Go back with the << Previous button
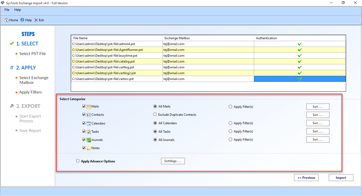Screen dimensions: 362x196 tap(306, 178)
